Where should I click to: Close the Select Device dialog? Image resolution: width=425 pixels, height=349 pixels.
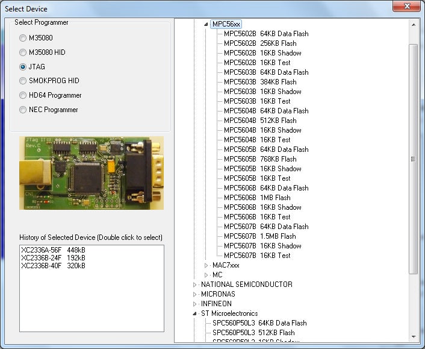406,7
